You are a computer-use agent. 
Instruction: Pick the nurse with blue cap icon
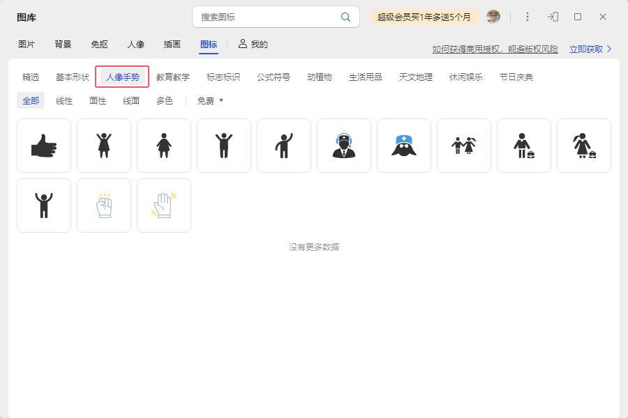404,146
